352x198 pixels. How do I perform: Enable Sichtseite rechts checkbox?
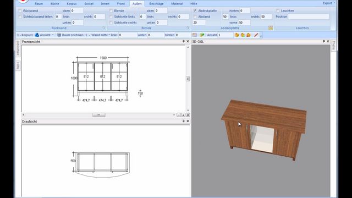[x=111, y=23]
